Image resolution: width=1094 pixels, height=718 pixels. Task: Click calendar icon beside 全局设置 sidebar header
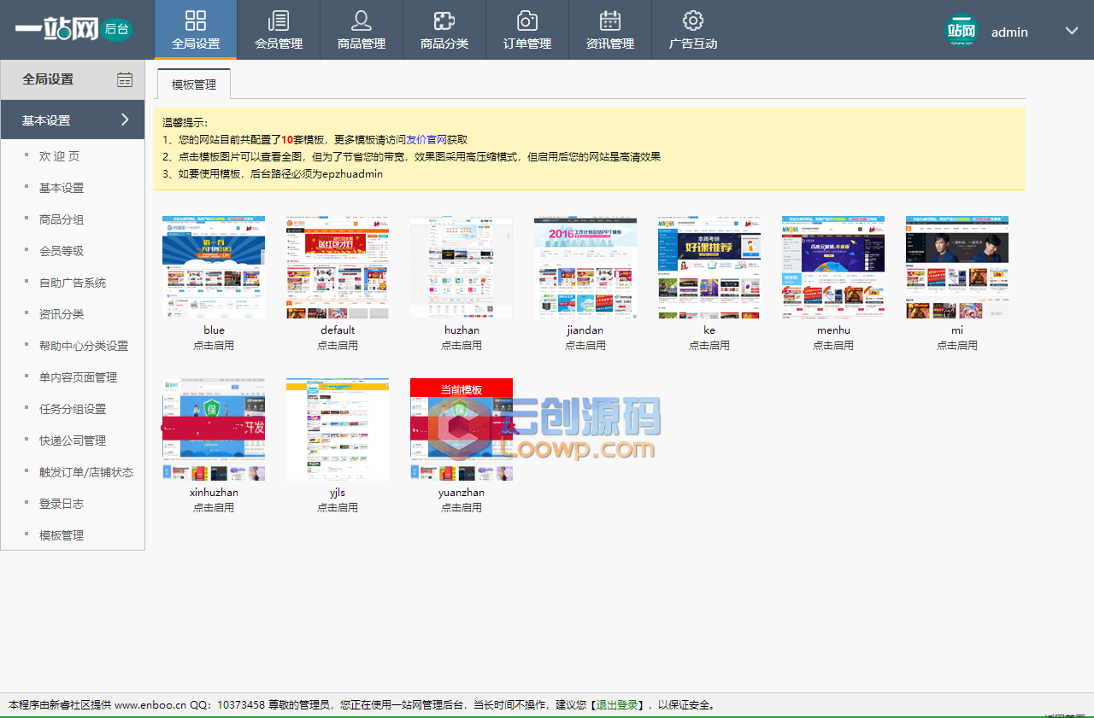pos(125,79)
